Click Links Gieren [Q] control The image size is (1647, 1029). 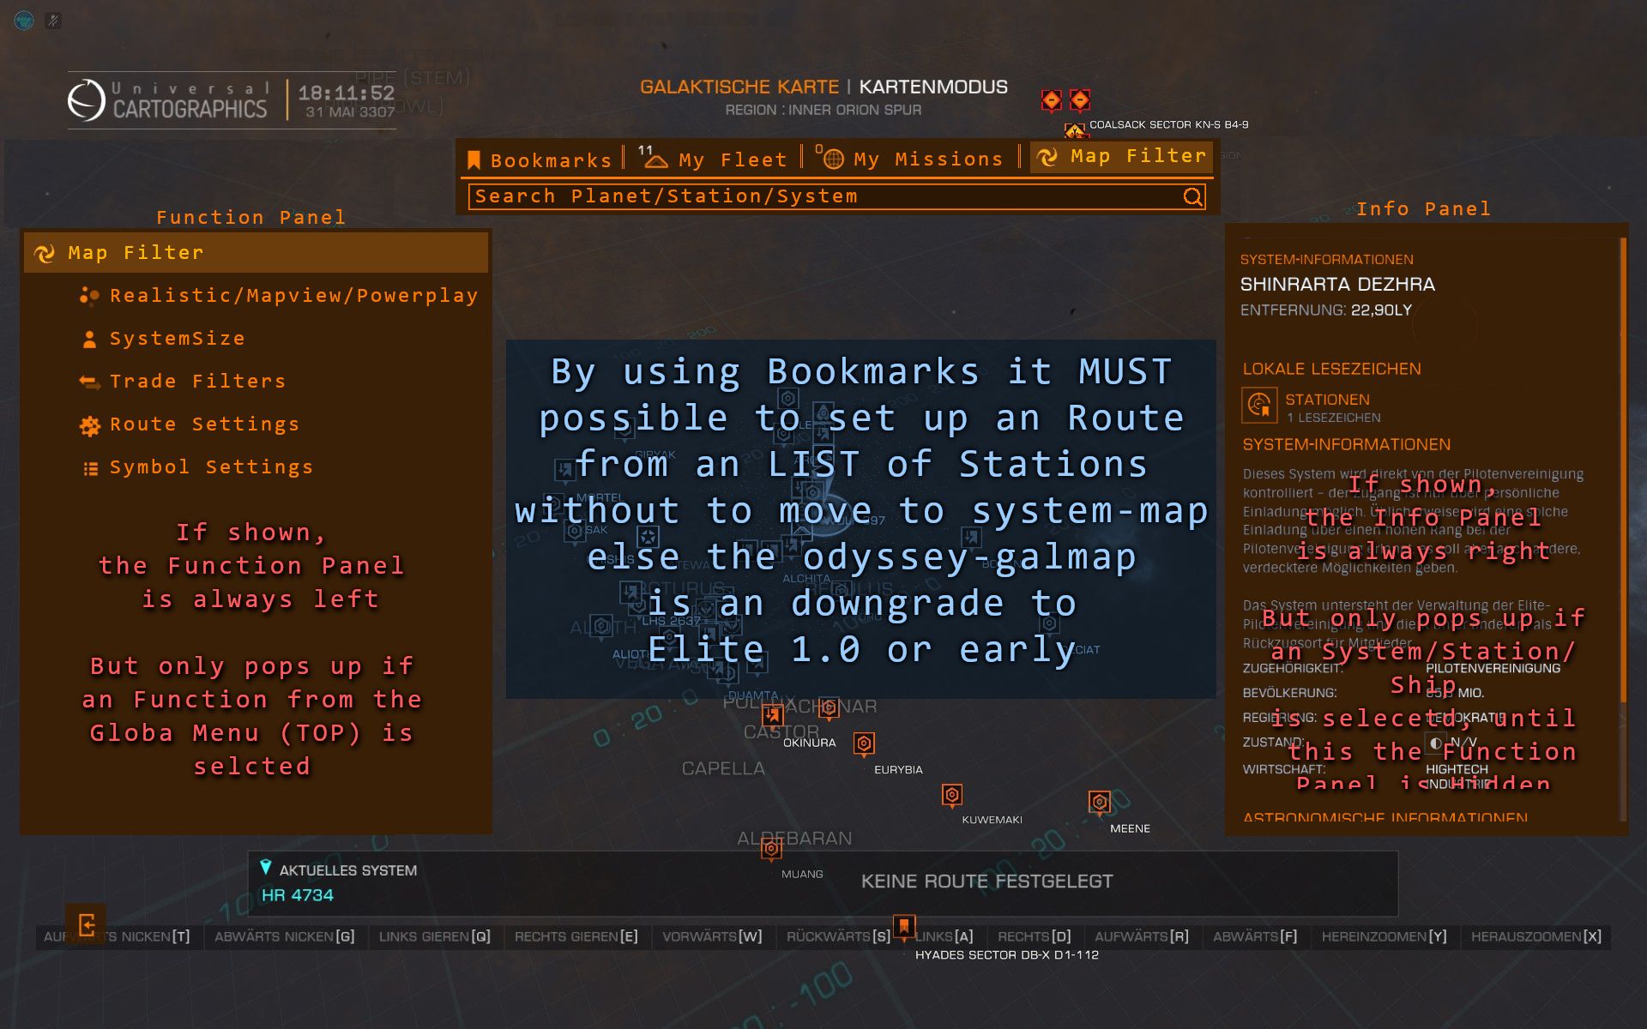tap(435, 936)
